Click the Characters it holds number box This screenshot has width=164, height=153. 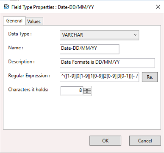point(72,91)
